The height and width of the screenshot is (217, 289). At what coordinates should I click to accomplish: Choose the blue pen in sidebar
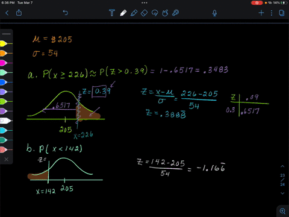tap(6, 82)
